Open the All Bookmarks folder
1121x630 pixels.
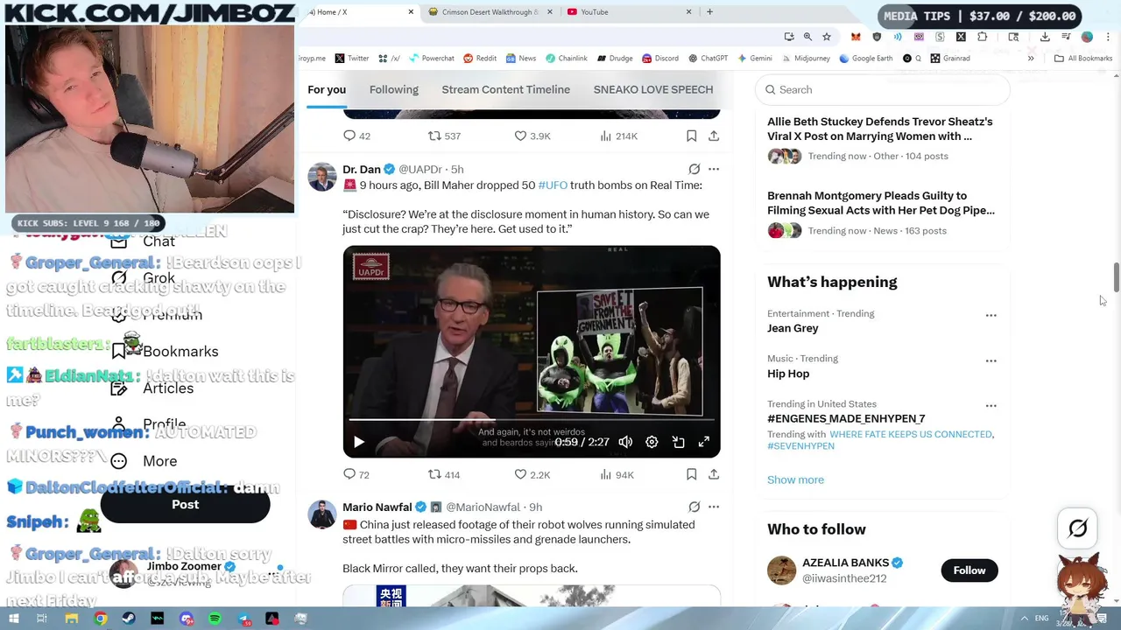[1083, 59]
